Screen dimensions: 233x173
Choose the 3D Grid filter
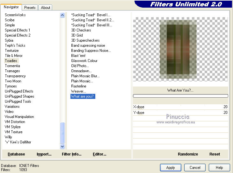[x=77, y=35]
